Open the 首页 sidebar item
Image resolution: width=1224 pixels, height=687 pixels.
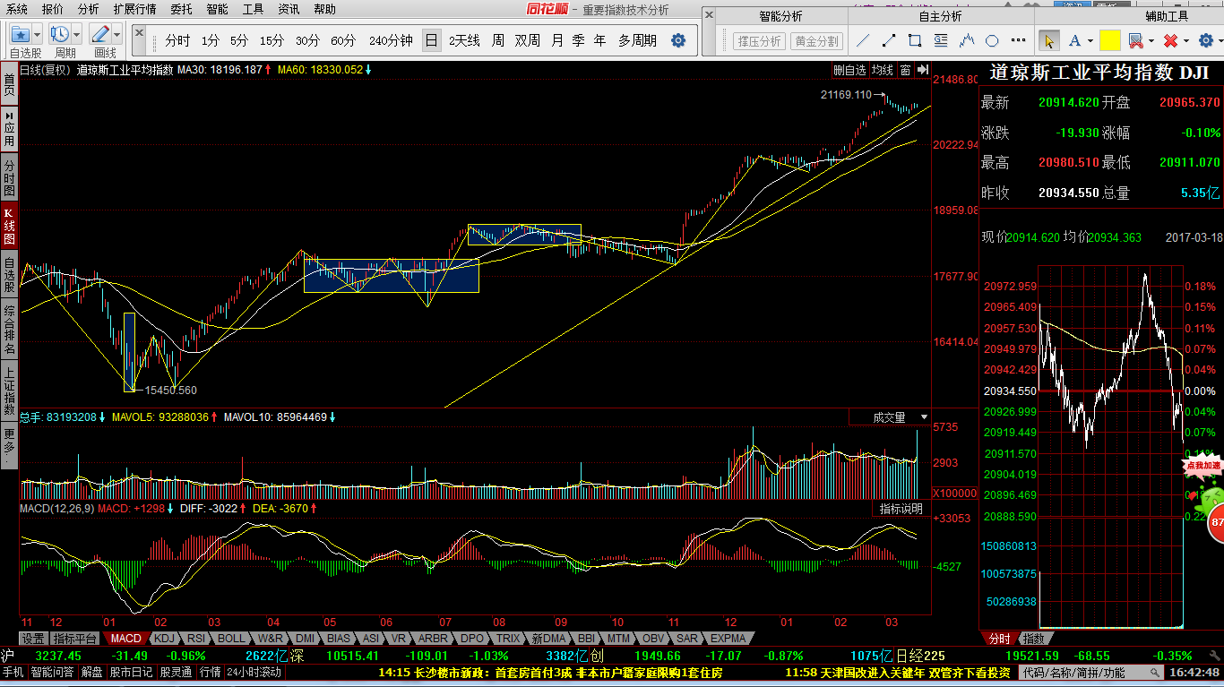pos(9,85)
